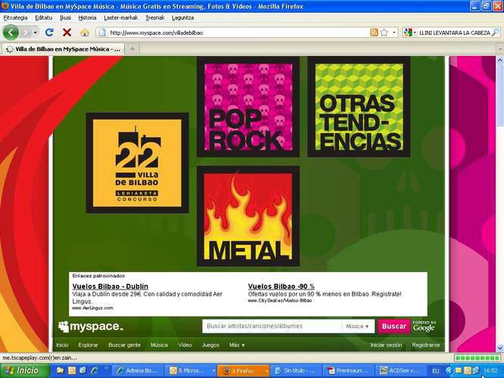Open the Vuelos Bilbao -90 % ad link
Image resolution: width=504 pixels, height=378 pixels.
pyautogui.click(x=282, y=287)
